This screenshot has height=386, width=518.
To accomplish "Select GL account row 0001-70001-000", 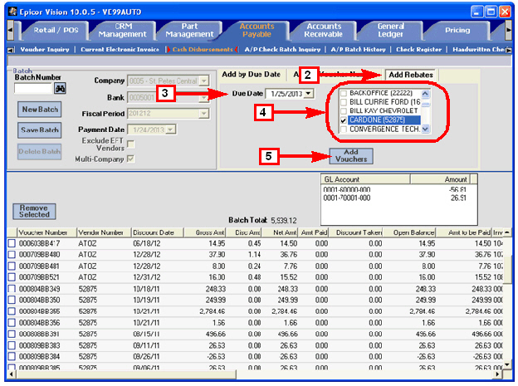I will 399,198.
